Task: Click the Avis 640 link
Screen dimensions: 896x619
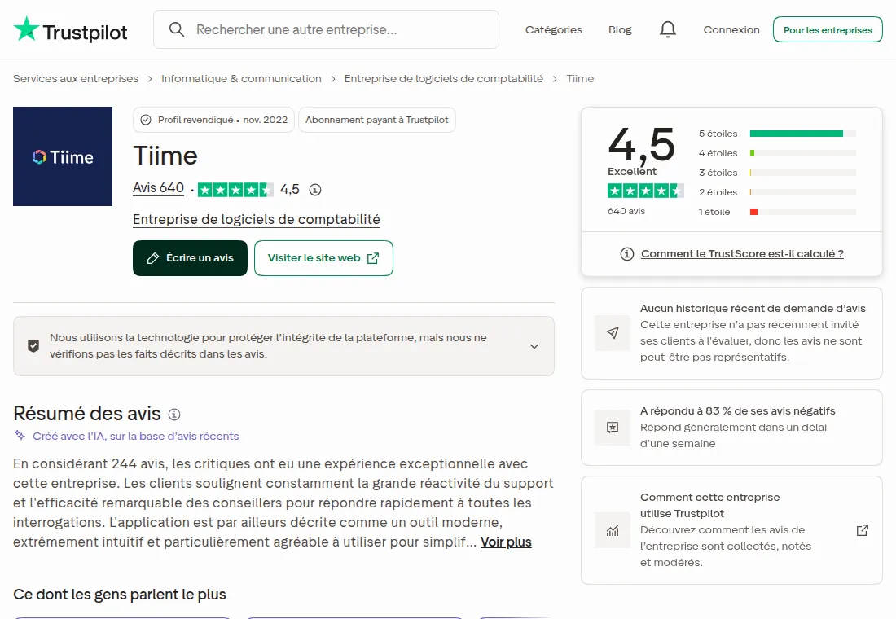Action: [x=158, y=188]
